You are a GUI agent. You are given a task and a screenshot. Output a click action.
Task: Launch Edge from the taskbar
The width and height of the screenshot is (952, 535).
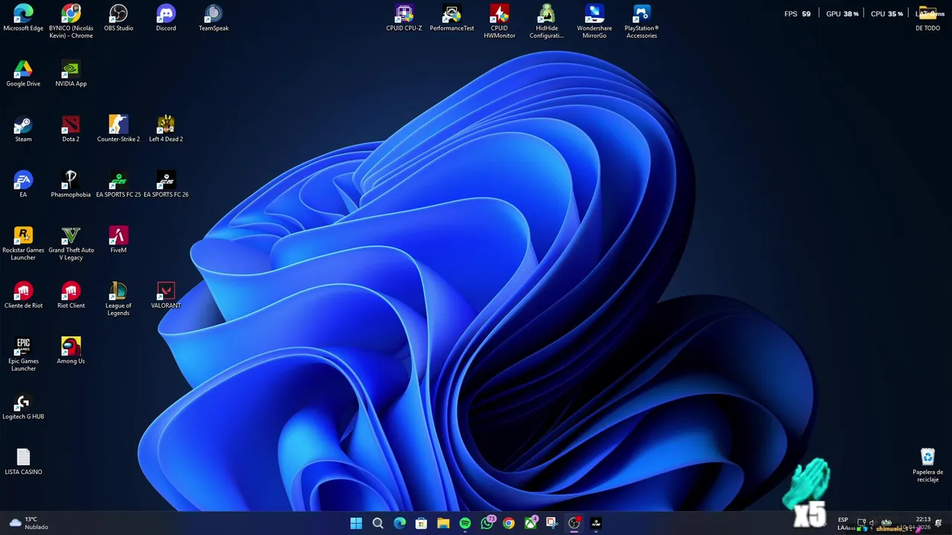click(399, 523)
